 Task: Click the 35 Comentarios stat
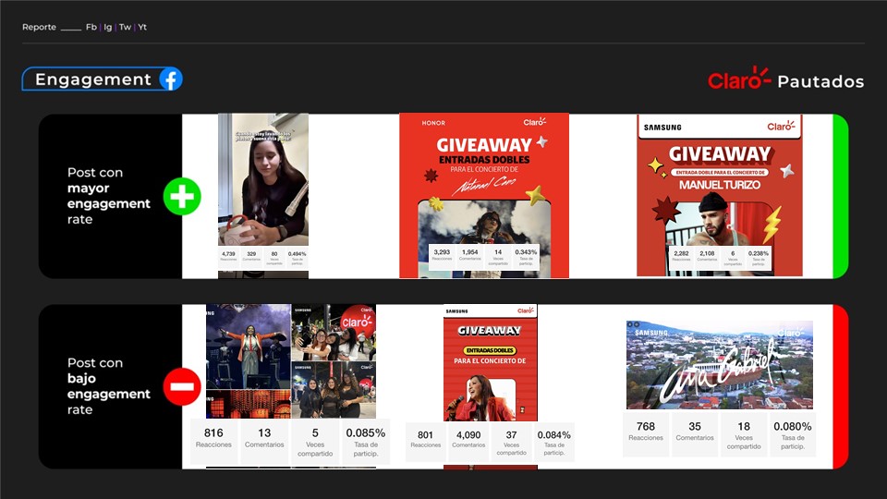coord(695,434)
